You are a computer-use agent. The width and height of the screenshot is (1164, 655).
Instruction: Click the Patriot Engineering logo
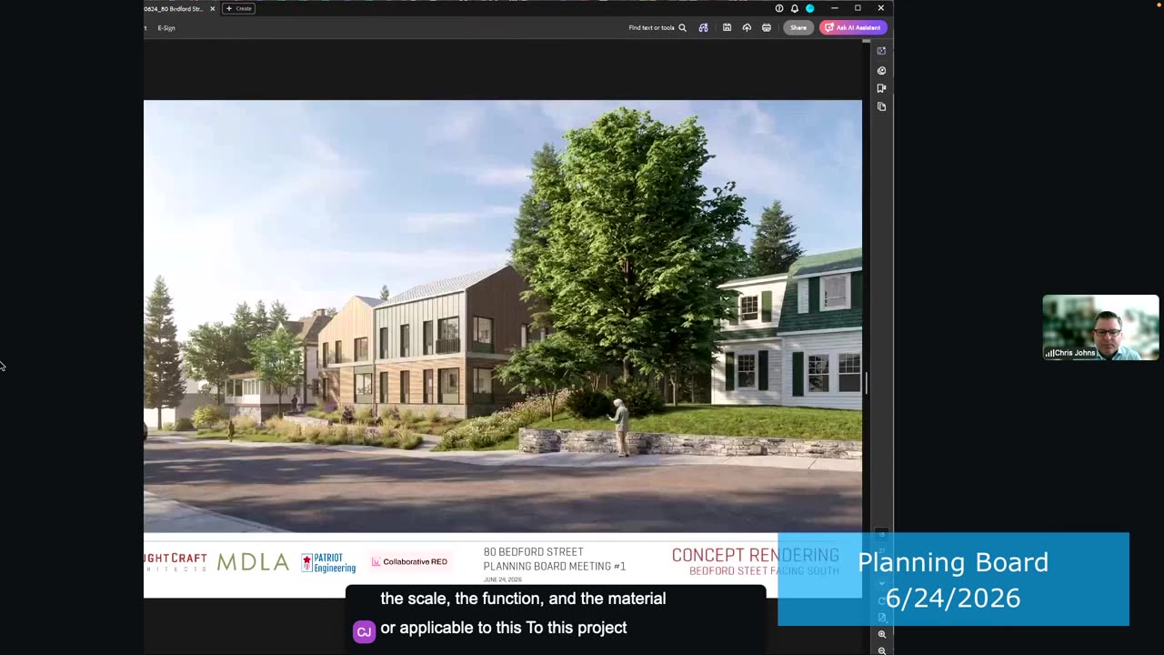(328, 563)
